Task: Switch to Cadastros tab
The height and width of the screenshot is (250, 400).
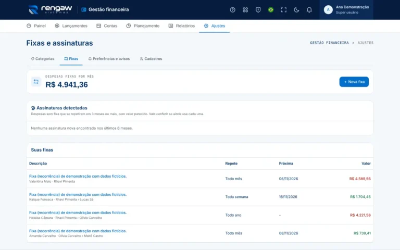Action: click(x=151, y=59)
